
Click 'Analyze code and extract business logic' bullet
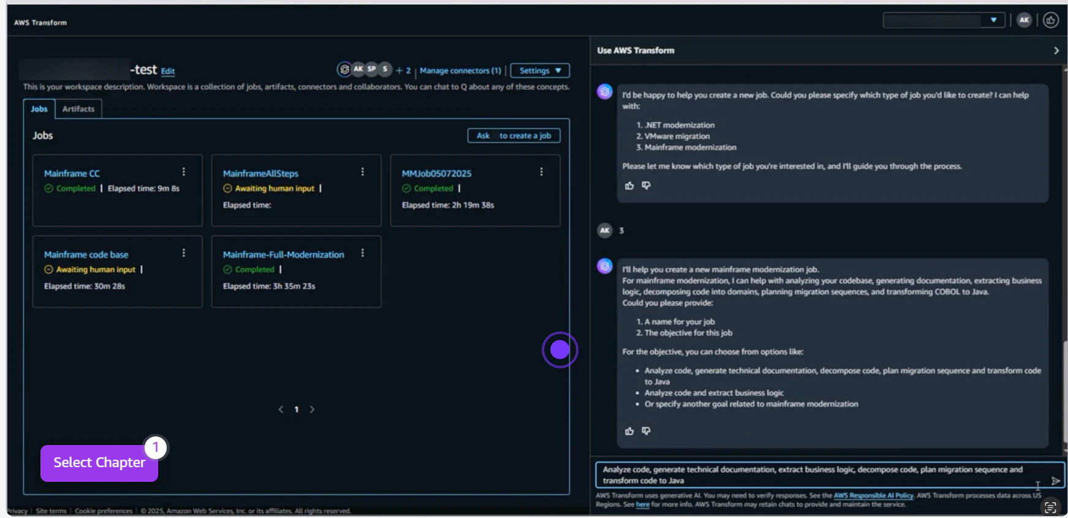(x=714, y=393)
